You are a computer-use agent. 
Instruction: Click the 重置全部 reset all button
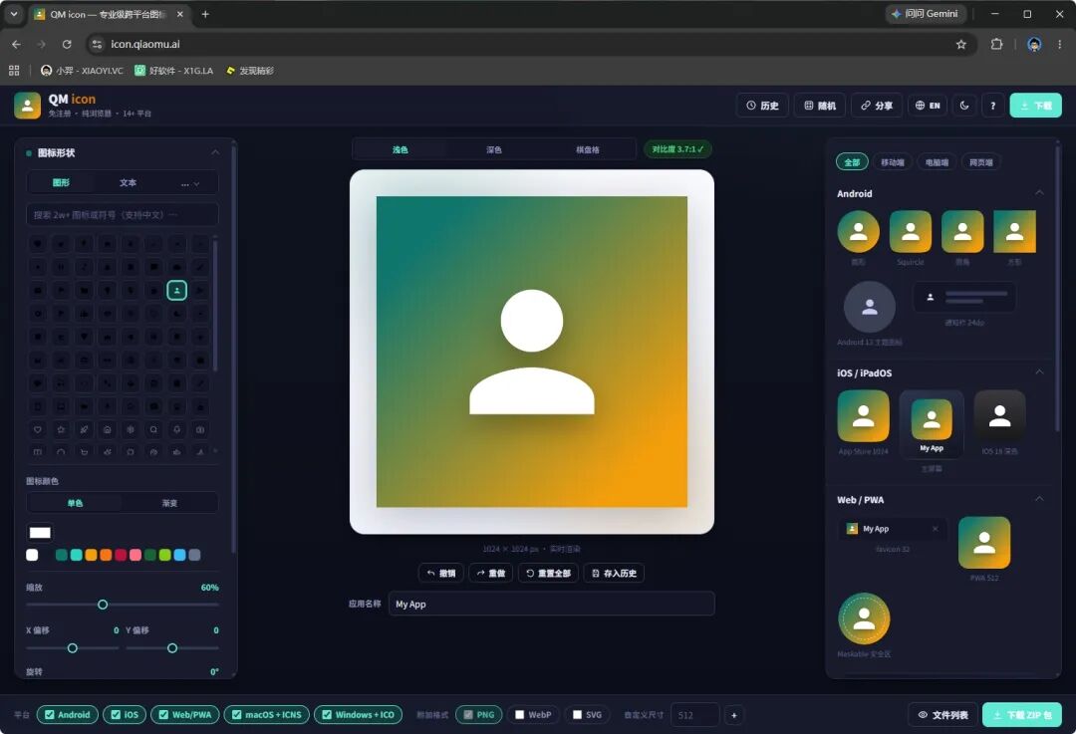click(548, 573)
